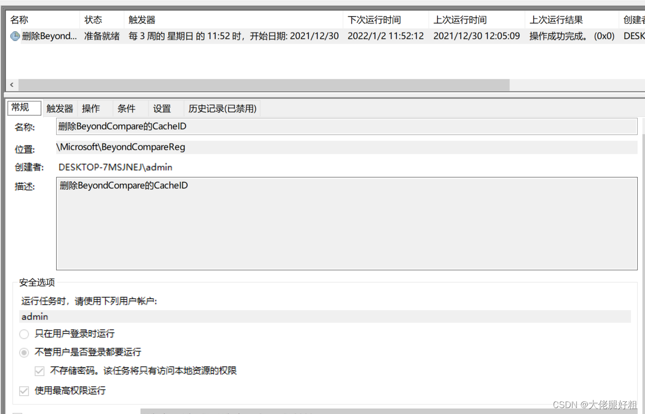This screenshot has width=645, height=414.
Task: Click the 触发器 column header
Action: (233, 20)
